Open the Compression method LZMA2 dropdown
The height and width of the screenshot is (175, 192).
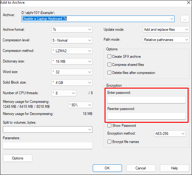(x=72, y=51)
